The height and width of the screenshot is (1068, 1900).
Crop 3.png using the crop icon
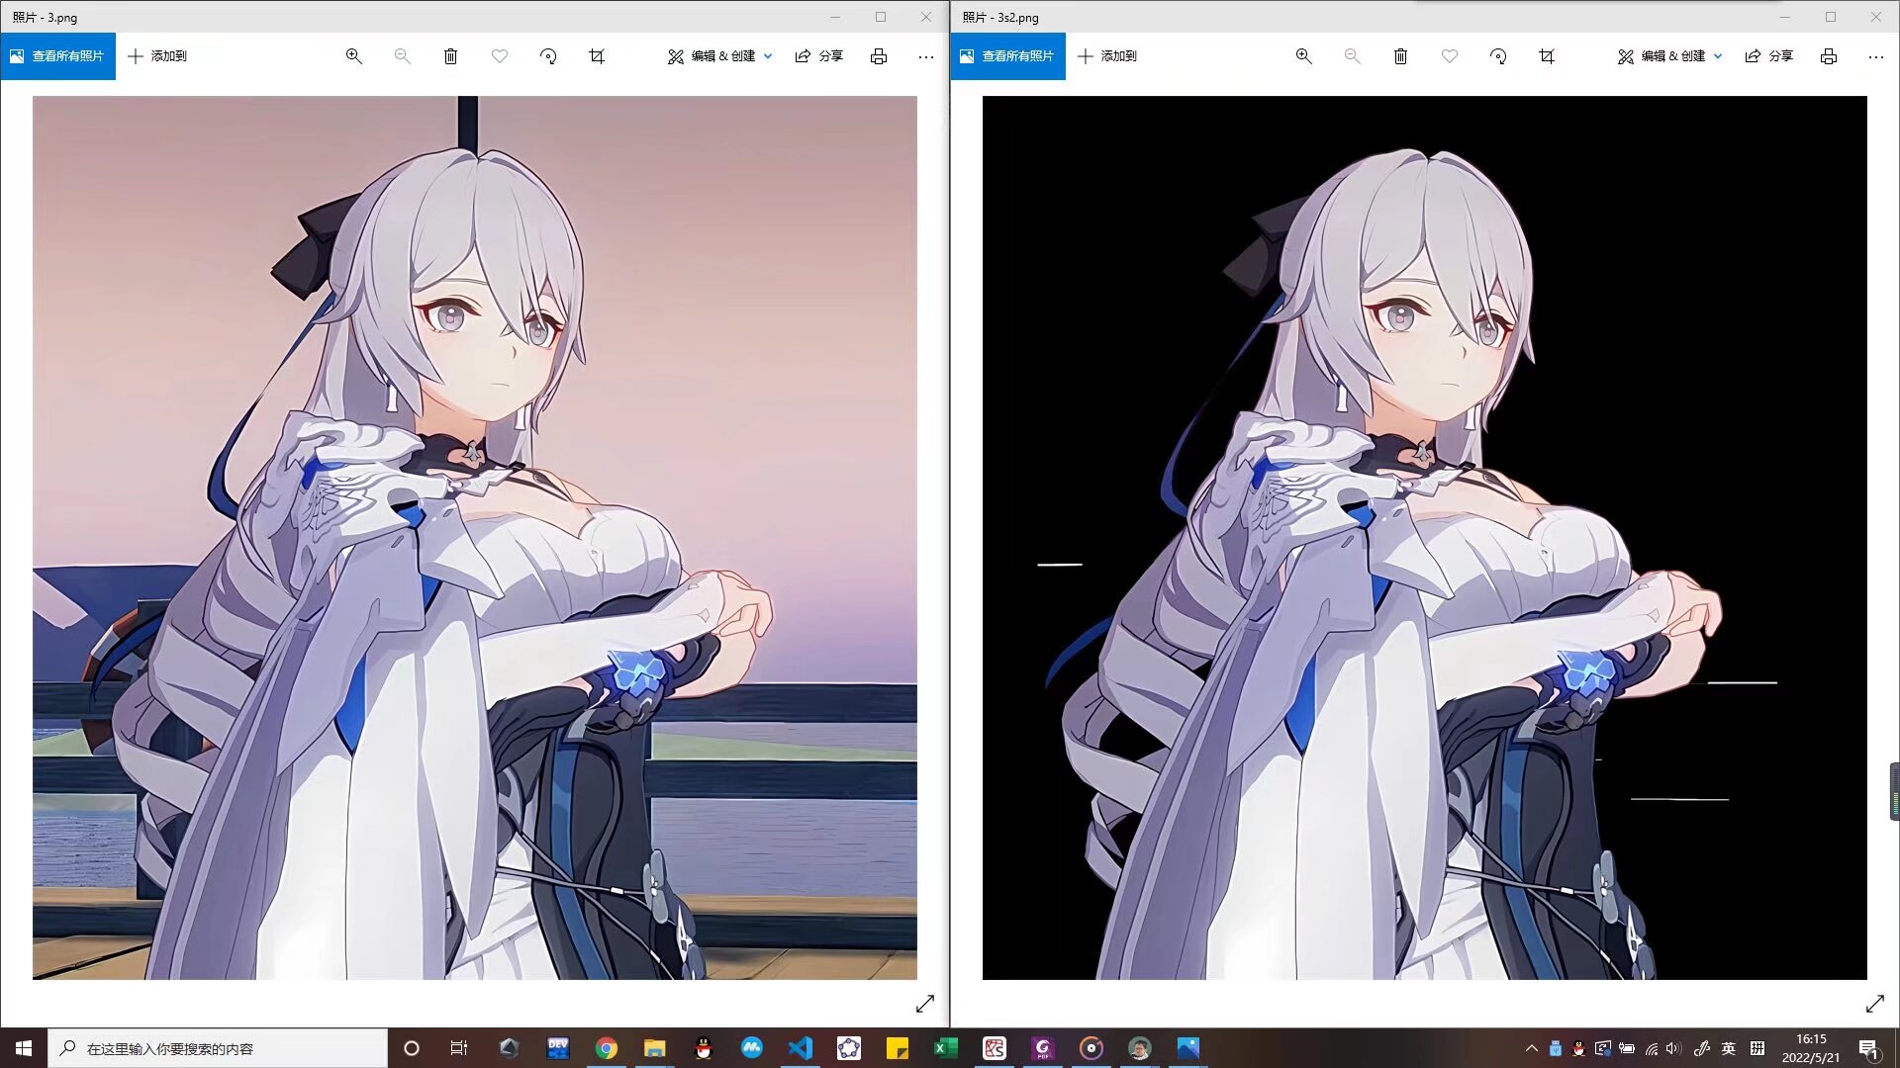[597, 56]
